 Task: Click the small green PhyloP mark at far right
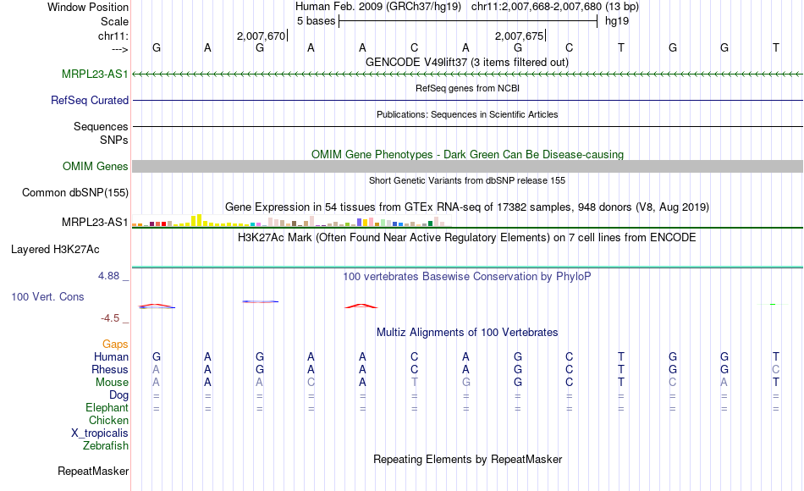pyautogui.click(x=773, y=304)
